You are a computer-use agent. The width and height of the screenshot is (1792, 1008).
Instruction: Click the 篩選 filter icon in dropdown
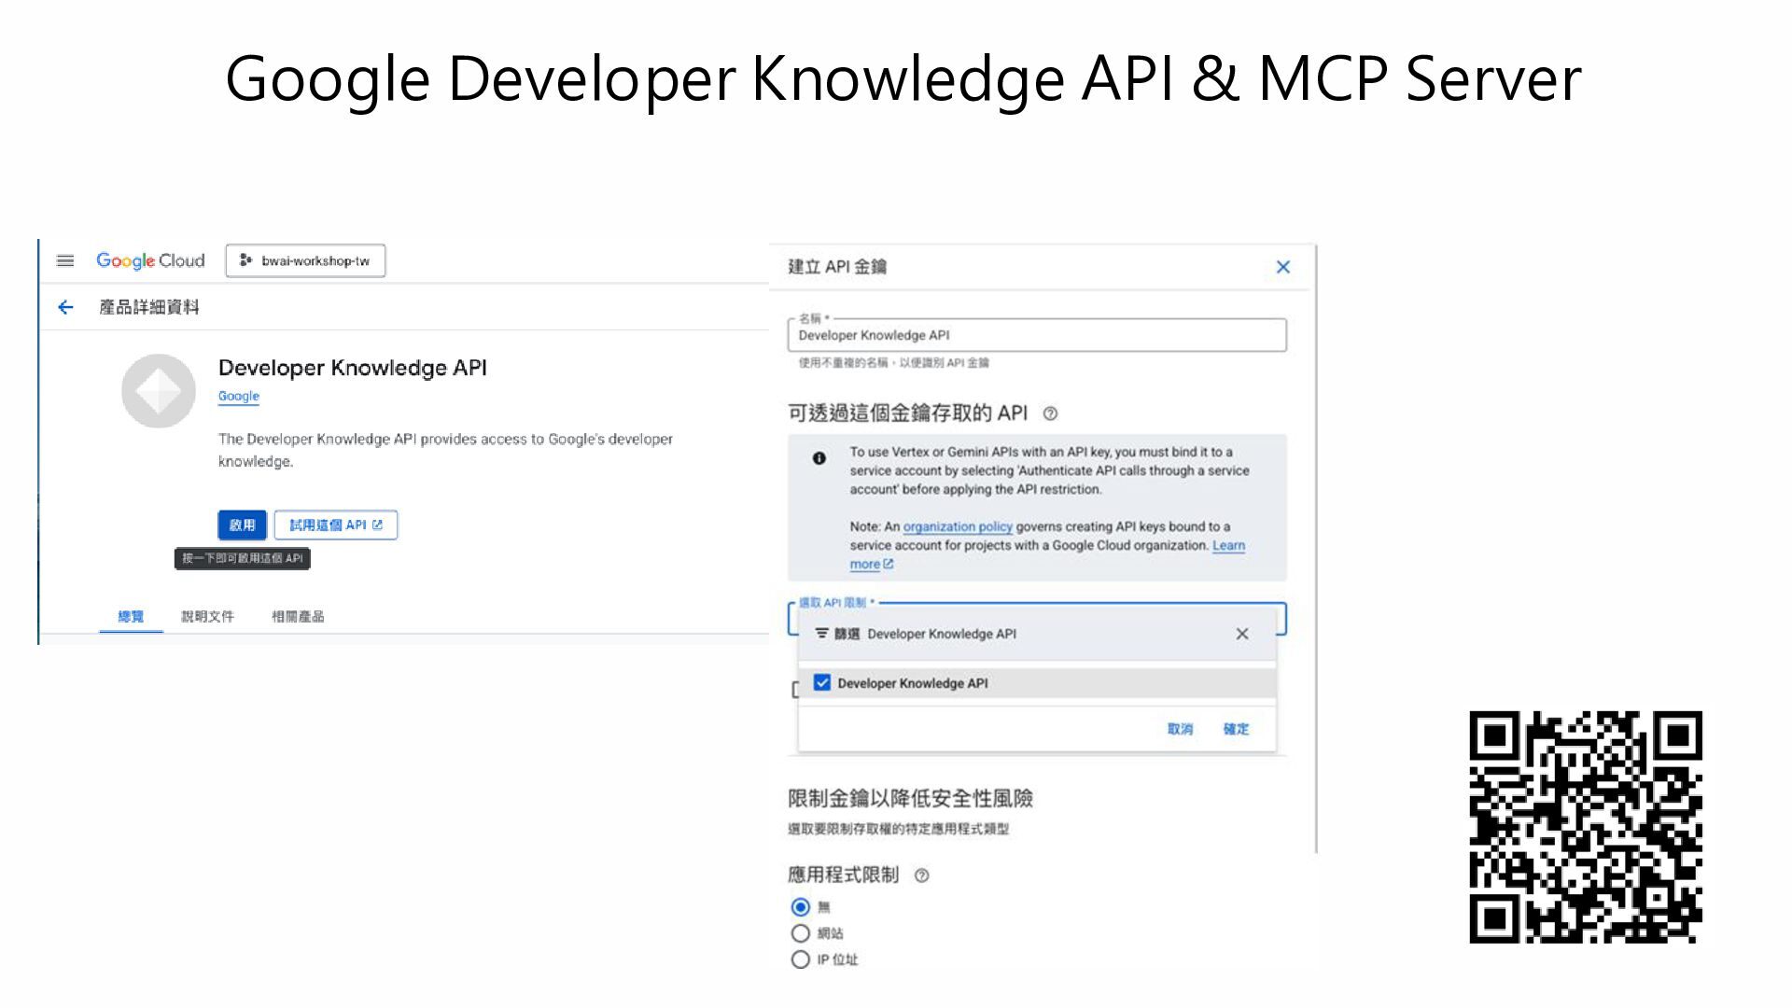click(822, 634)
